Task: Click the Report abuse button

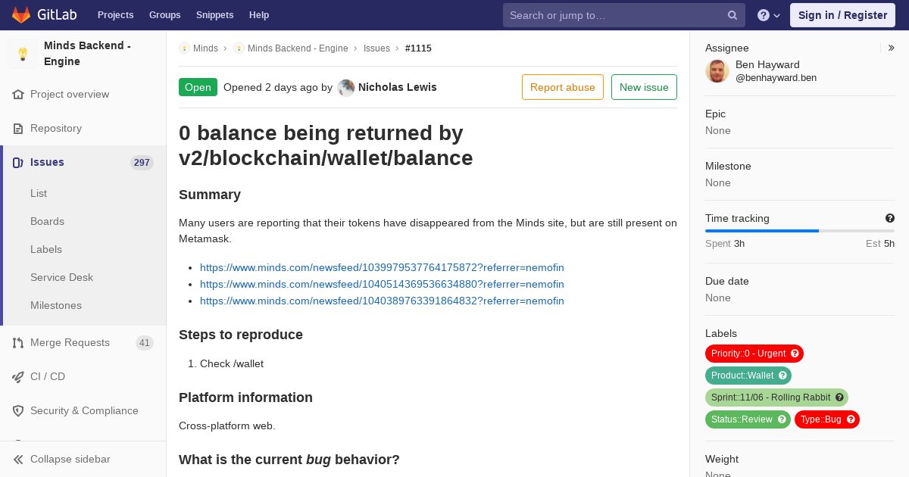Action: 563,87
